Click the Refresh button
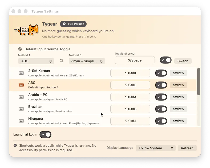 pyautogui.click(x=187, y=148)
